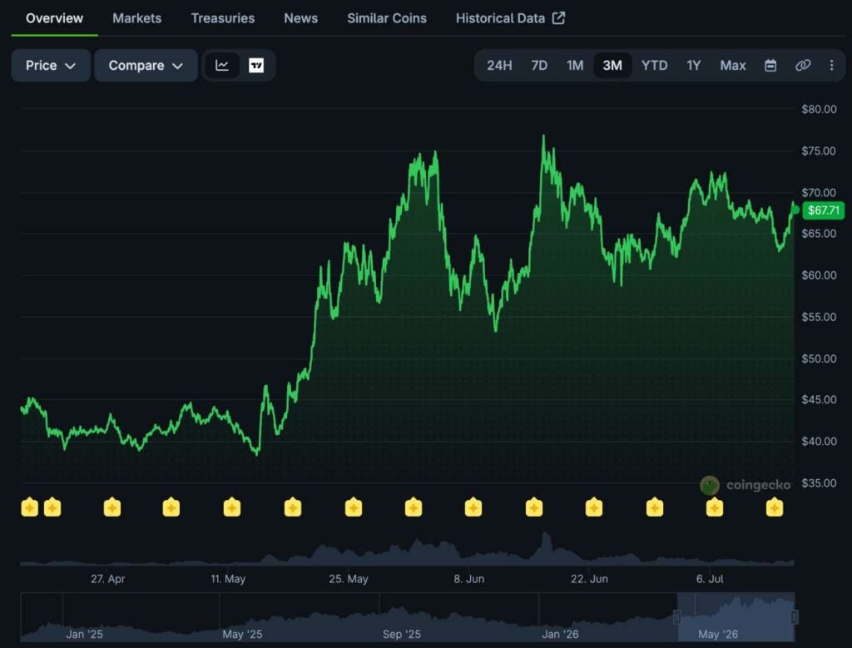Open the chart more options menu
The image size is (852, 648).
(x=831, y=66)
